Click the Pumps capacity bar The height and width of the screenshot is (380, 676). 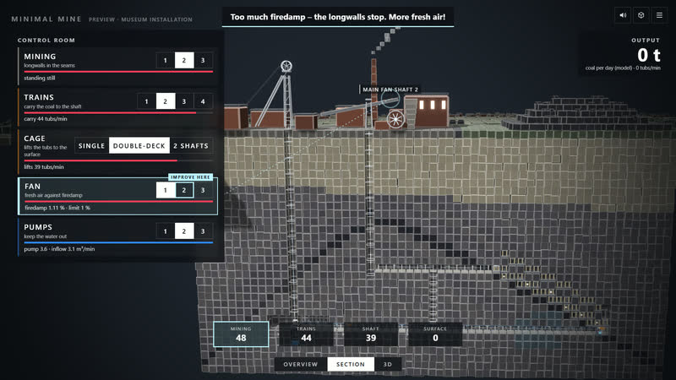[x=118, y=242]
